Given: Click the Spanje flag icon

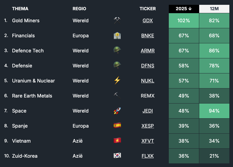Looking at the screenshot, I should pos(117,126).
